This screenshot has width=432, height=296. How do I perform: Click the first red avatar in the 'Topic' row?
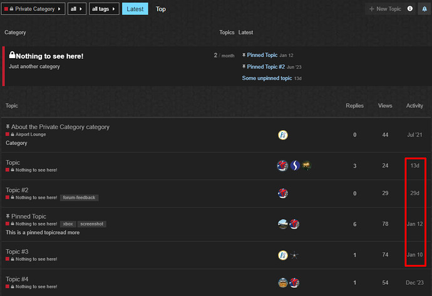[282, 165]
